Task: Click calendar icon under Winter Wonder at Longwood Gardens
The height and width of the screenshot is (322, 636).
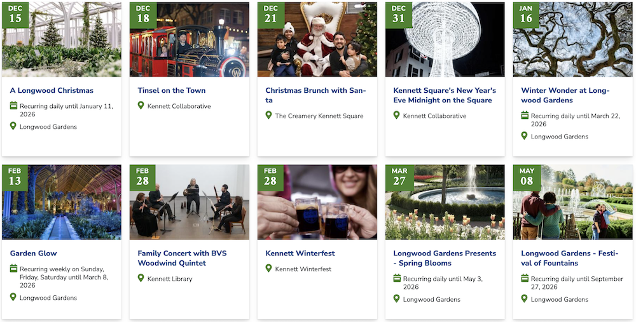Action: 525,116
